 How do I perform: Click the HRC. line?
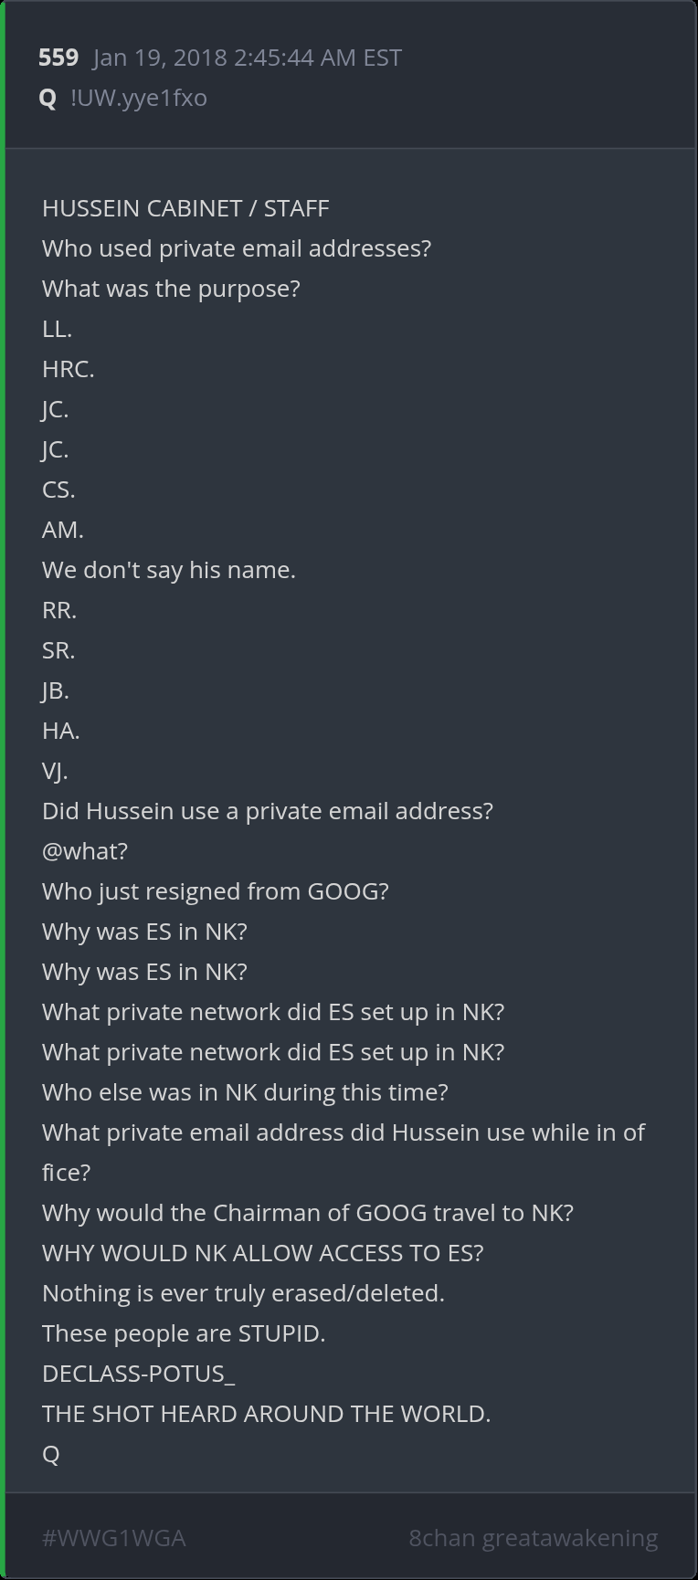coord(69,369)
